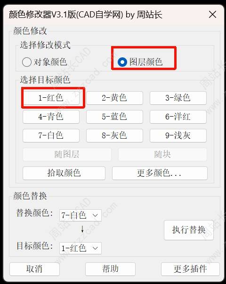226x284 pixels.
Task: Open the 目标颜色 dropdown showing 1-红色
Action: click(81, 248)
